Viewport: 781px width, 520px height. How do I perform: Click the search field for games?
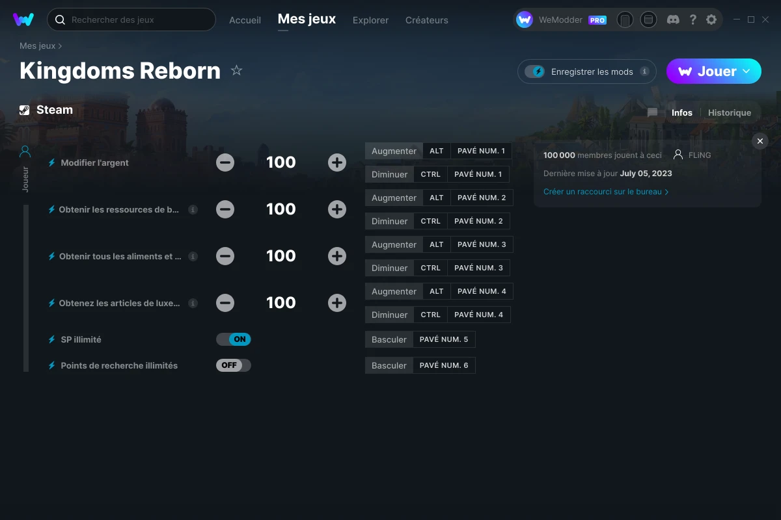point(131,19)
